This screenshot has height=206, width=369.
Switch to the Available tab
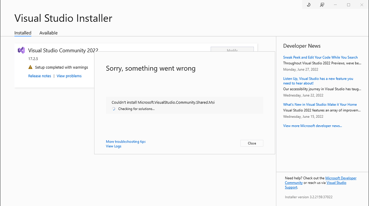tap(48, 33)
